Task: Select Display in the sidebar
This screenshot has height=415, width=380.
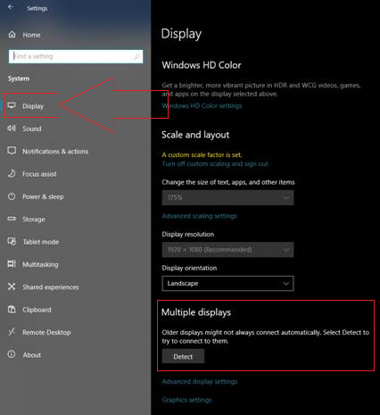Action: (x=33, y=106)
